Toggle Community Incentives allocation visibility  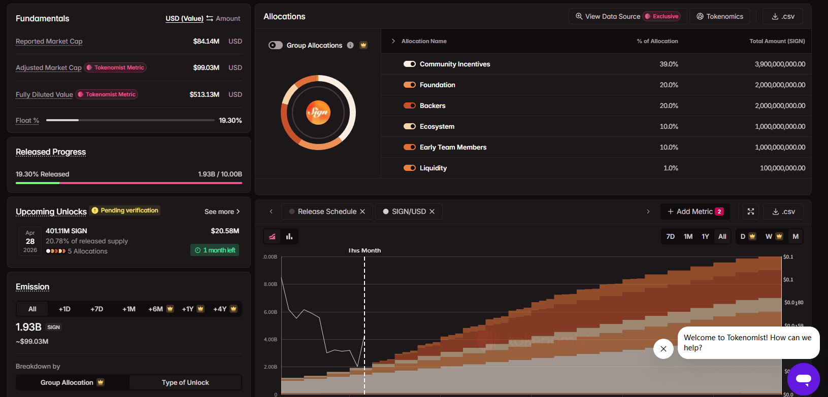click(x=410, y=64)
